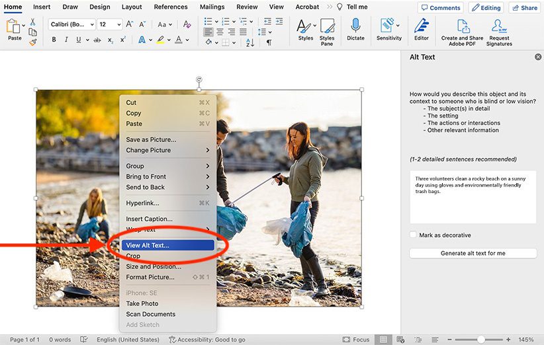The height and width of the screenshot is (345, 544).
Task: Click the Copy icon in ribbon
Action: [x=32, y=32]
